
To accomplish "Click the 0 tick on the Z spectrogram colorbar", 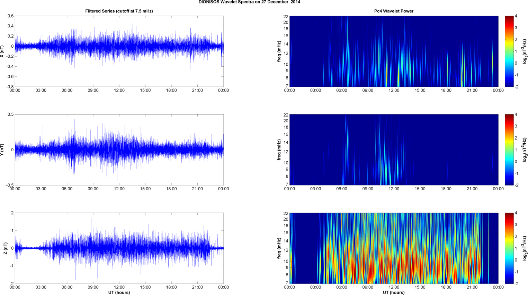I will (516, 260).
